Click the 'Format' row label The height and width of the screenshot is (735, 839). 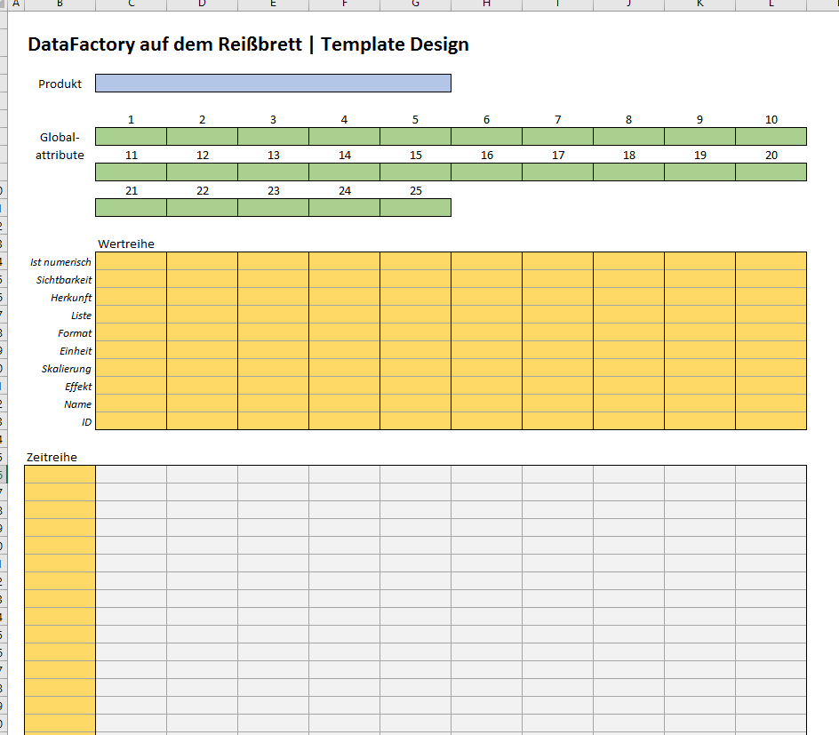coord(75,332)
